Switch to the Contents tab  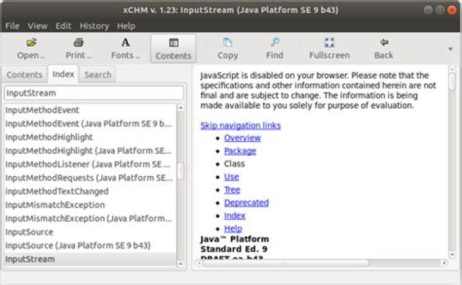(x=24, y=75)
